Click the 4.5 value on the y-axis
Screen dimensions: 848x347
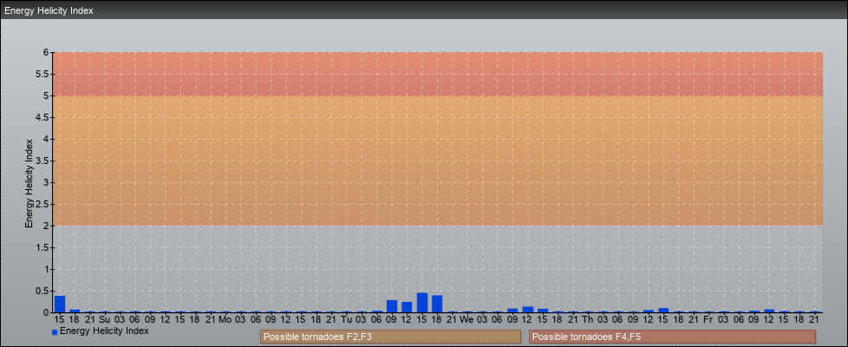click(x=43, y=117)
